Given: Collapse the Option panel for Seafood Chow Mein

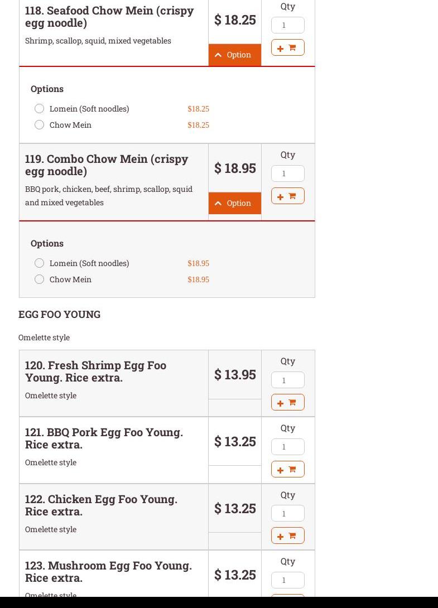Looking at the screenshot, I should (234, 55).
